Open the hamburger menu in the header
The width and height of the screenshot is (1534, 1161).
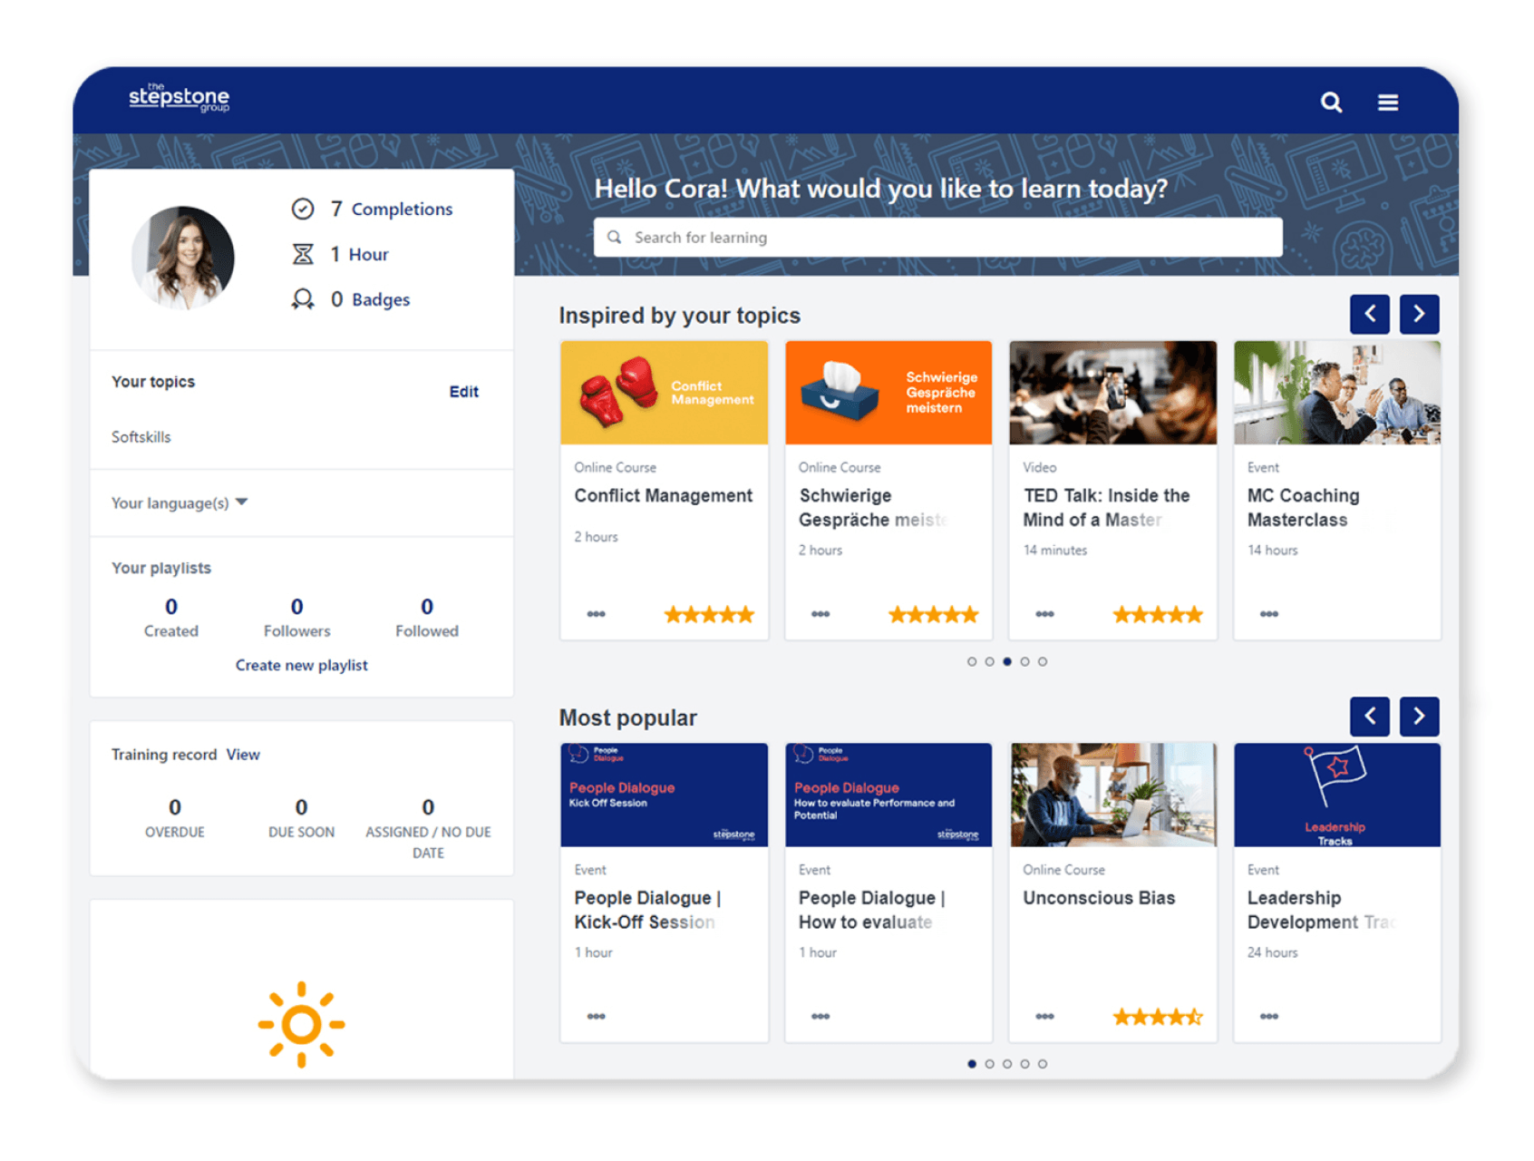click(1387, 102)
